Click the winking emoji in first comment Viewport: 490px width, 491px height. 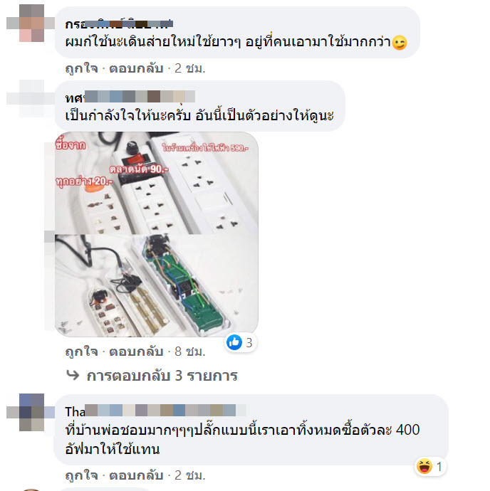tap(400, 43)
